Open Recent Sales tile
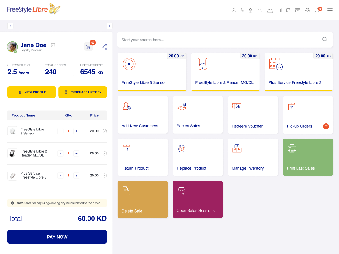This screenshot has height=254, width=339. click(x=198, y=115)
